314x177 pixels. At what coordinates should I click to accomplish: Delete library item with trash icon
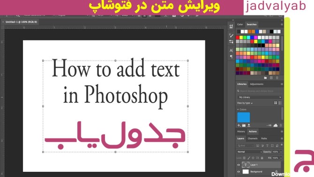(x=281, y=125)
